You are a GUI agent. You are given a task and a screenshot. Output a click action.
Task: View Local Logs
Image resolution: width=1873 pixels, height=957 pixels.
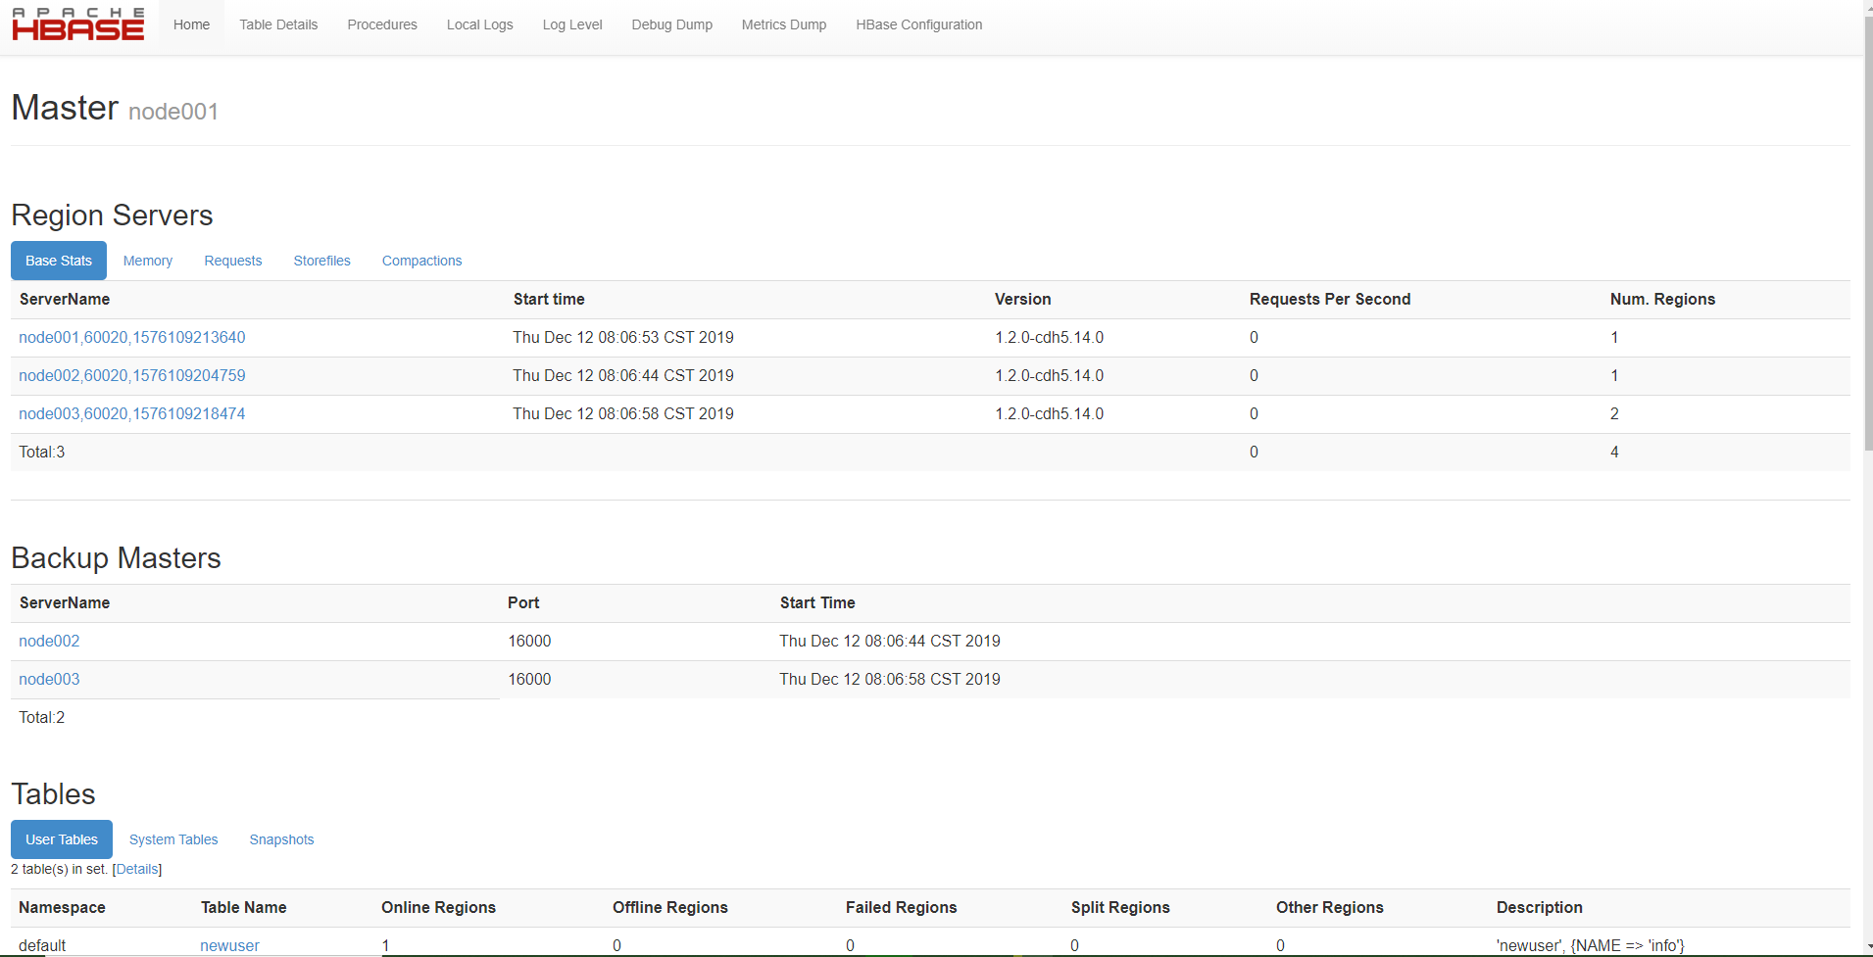tap(480, 24)
